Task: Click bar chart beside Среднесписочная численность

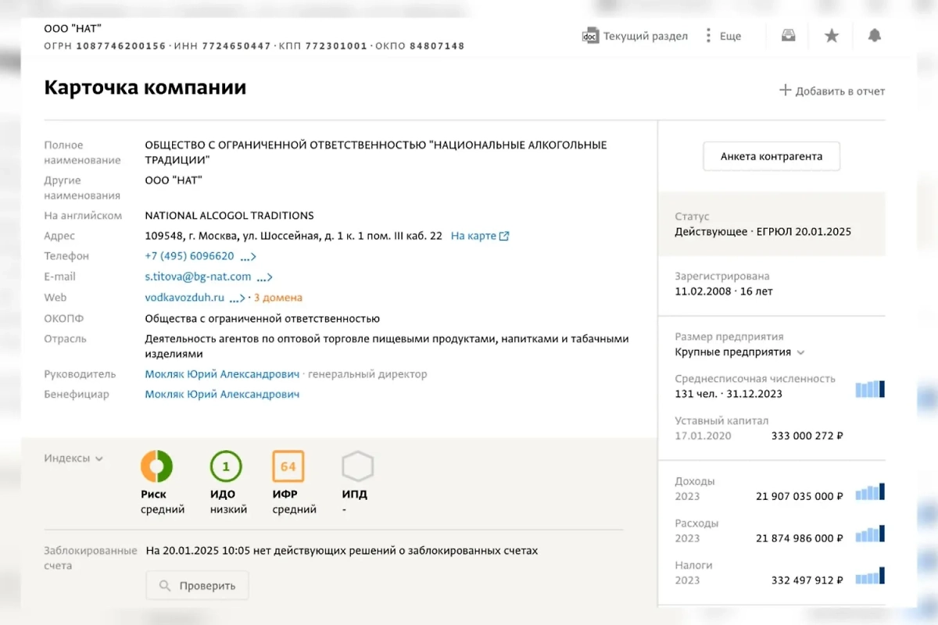Action: click(x=870, y=388)
